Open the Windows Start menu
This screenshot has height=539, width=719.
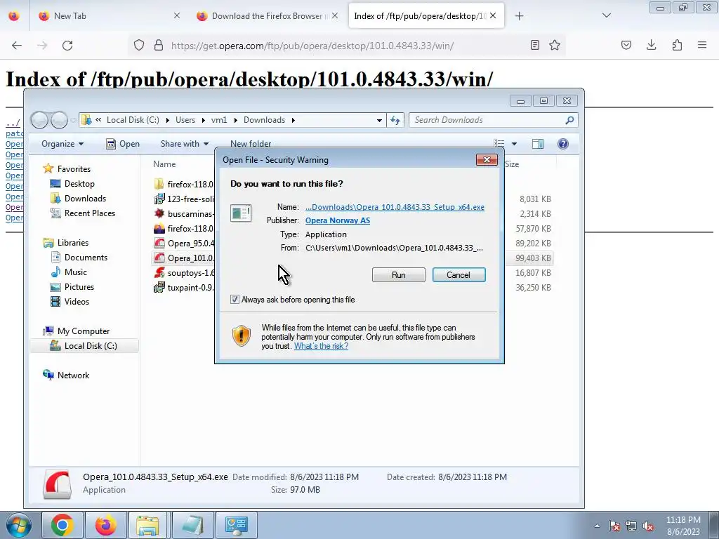(x=18, y=525)
